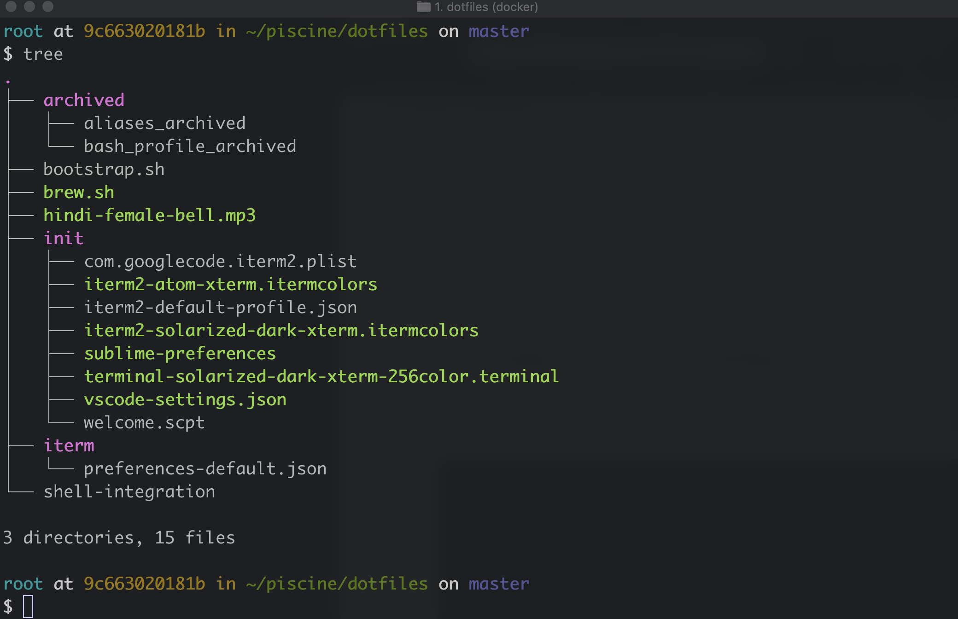Click the 'archived' directory name

pyautogui.click(x=84, y=100)
